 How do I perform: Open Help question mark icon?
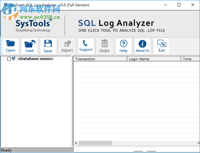pos(123,46)
